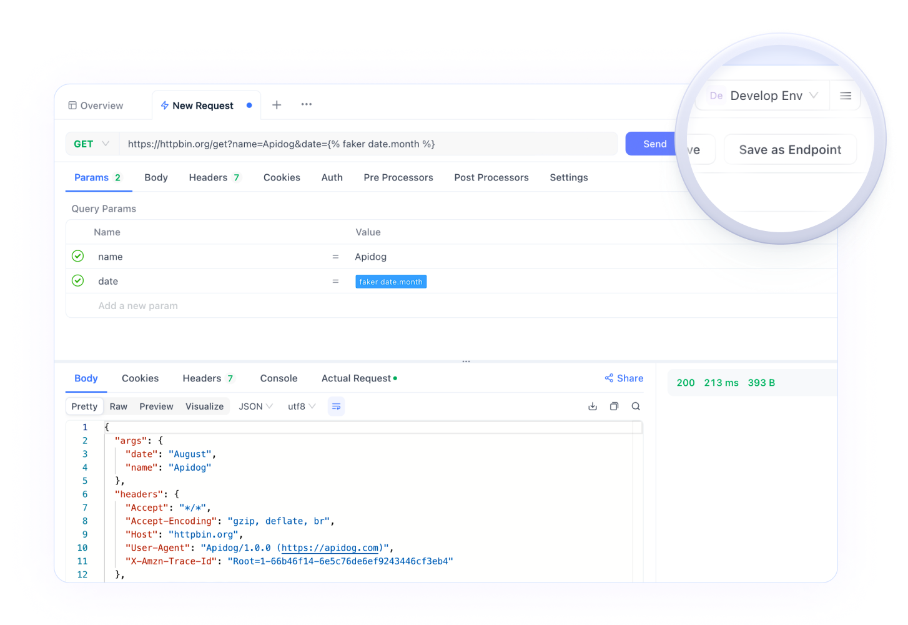Disable the date query parameter checkmark

[x=77, y=281]
